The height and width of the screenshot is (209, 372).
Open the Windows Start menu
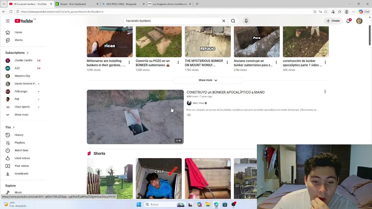click(x=139, y=204)
